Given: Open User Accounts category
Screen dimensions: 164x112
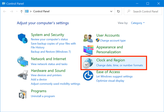Looking at the screenshot, I should coord(108,35).
